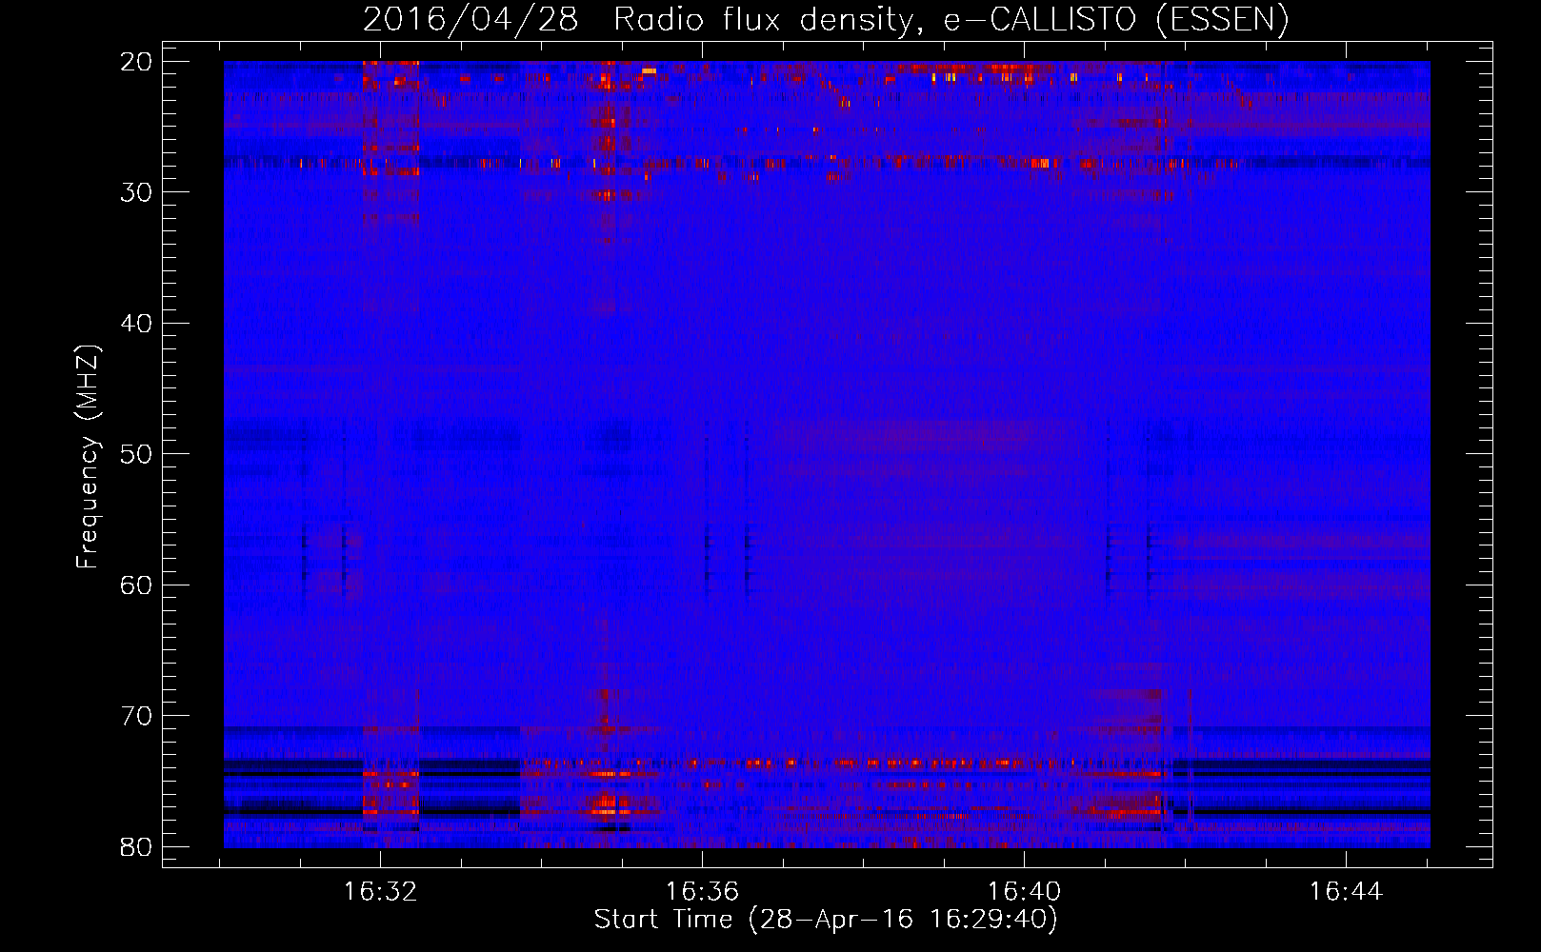Click the 16:44 time tick label

(x=1346, y=892)
